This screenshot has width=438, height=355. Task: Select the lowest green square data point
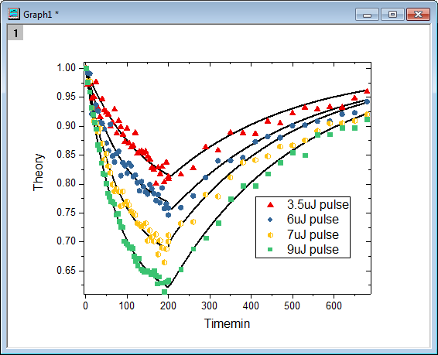(165, 292)
